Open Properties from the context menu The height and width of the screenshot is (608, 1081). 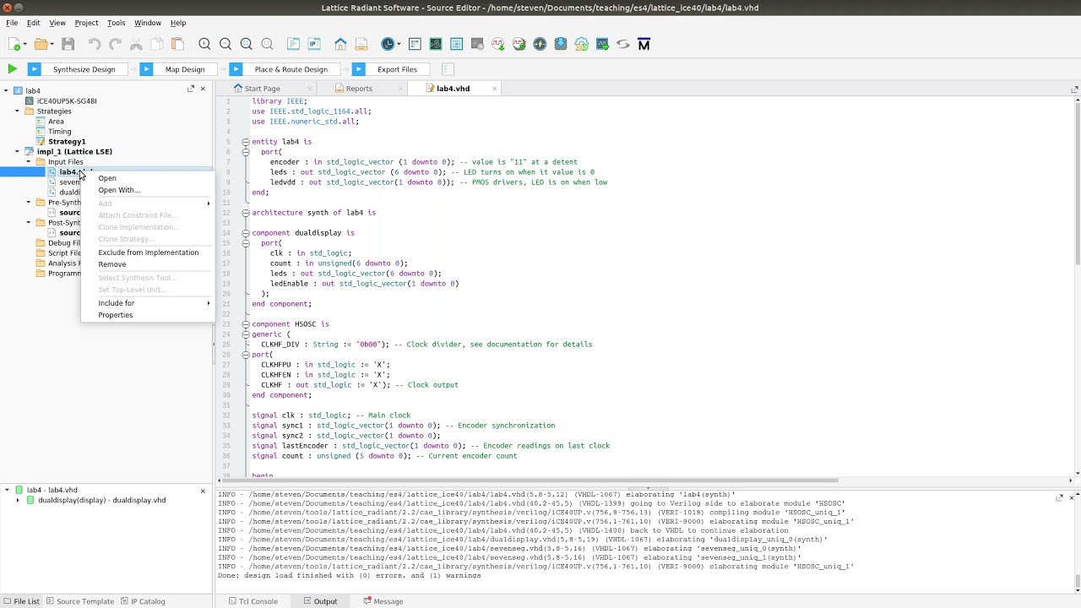(x=116, y=315)
